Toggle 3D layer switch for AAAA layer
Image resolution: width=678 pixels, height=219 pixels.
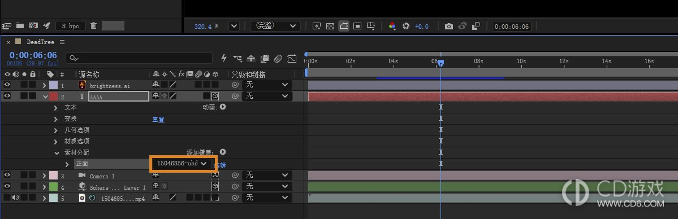(215, 96)
